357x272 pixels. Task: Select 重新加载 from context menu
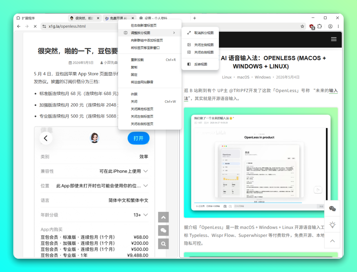pyautogui.click(x=150, y=60)
